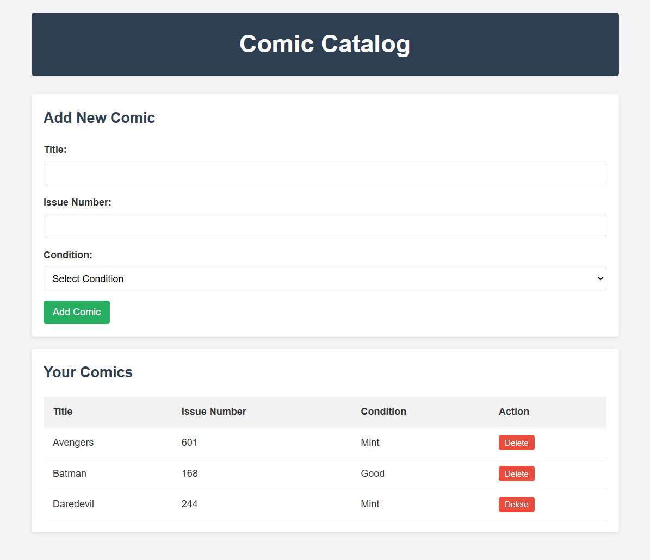
Task: Click the Action column header
Action: point(513,412)
